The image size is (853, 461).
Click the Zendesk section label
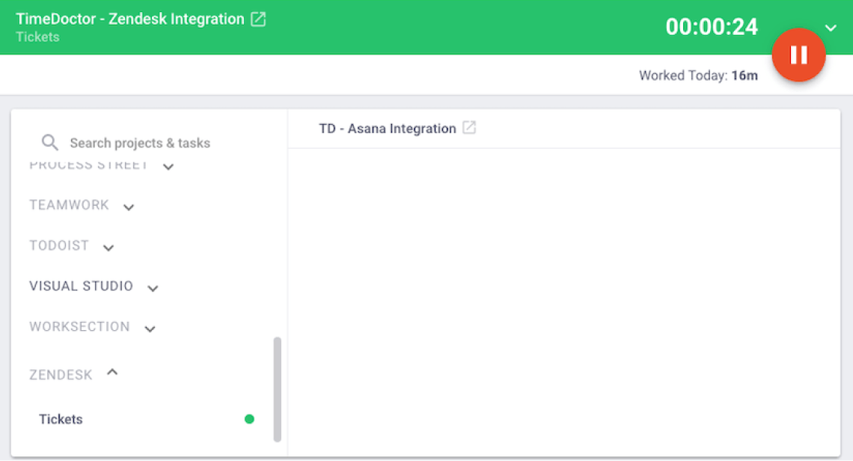pyautogui.click(x=61, y=375)
